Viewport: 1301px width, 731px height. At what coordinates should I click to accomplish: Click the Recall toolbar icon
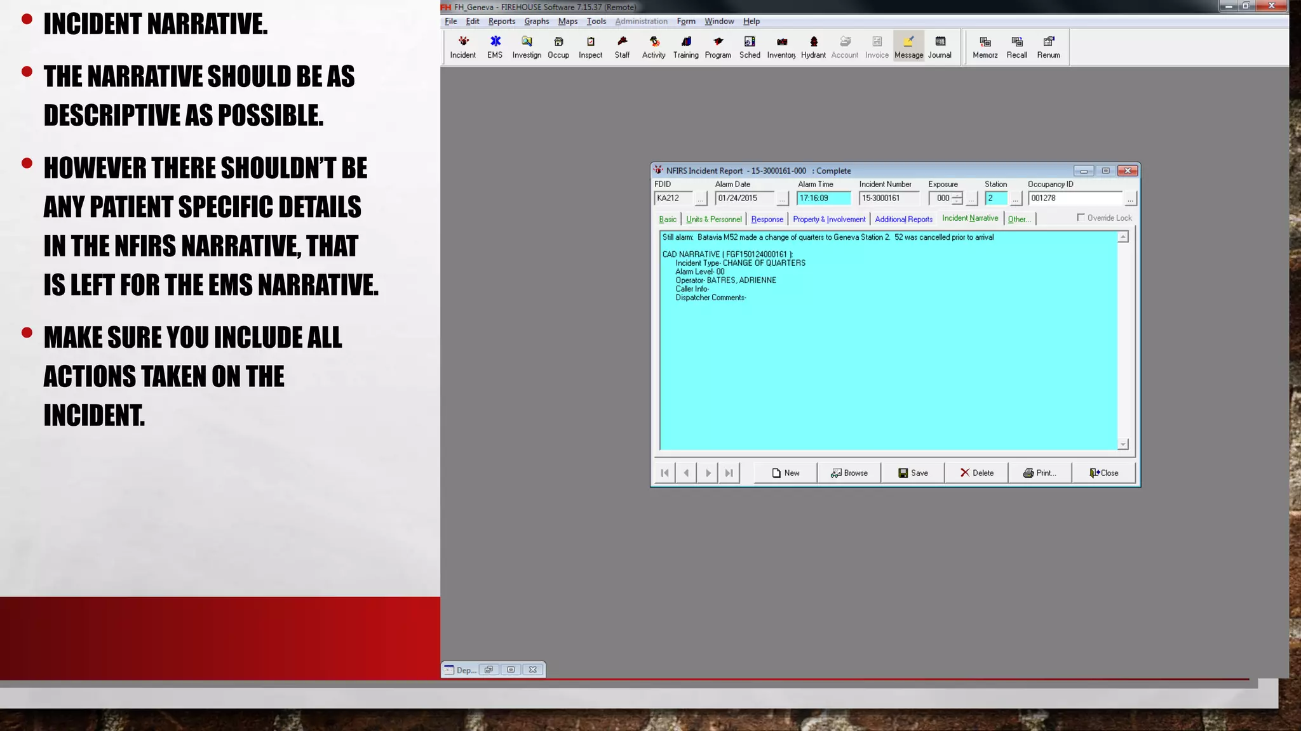(x=1016, y=47)
